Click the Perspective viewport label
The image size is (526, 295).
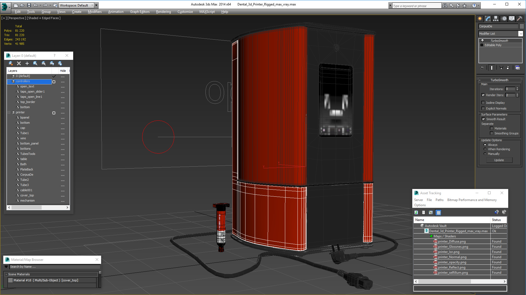(16, 18)
